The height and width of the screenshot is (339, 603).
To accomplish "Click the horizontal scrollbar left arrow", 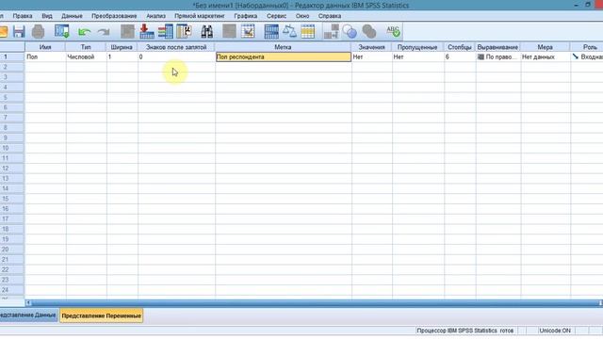I will pos(28,303).
